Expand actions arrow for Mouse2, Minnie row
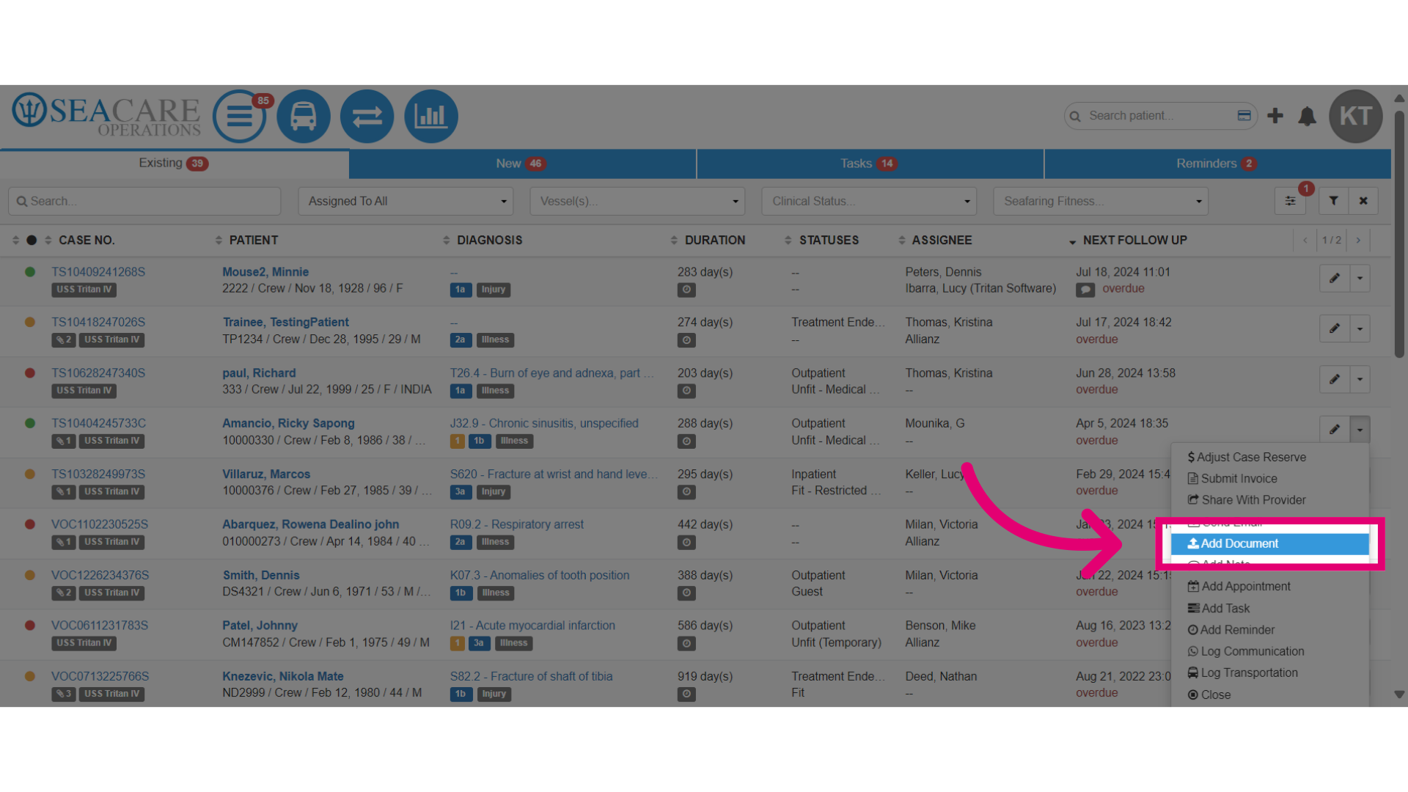The height and width of the screenshot is (792, 1408). [x=1360, y=279]
